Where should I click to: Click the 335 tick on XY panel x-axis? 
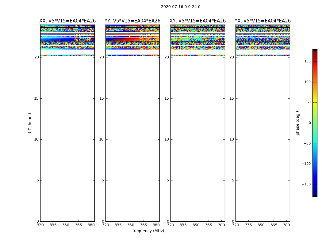click(x=183, y=225)
